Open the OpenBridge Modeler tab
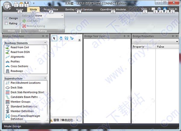Viewport: 181px width, 131px height. (x=113, y=9)
